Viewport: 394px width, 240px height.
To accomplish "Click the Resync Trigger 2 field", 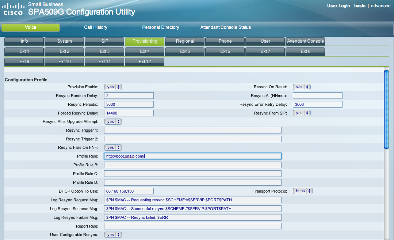I will tap(193, 139).
